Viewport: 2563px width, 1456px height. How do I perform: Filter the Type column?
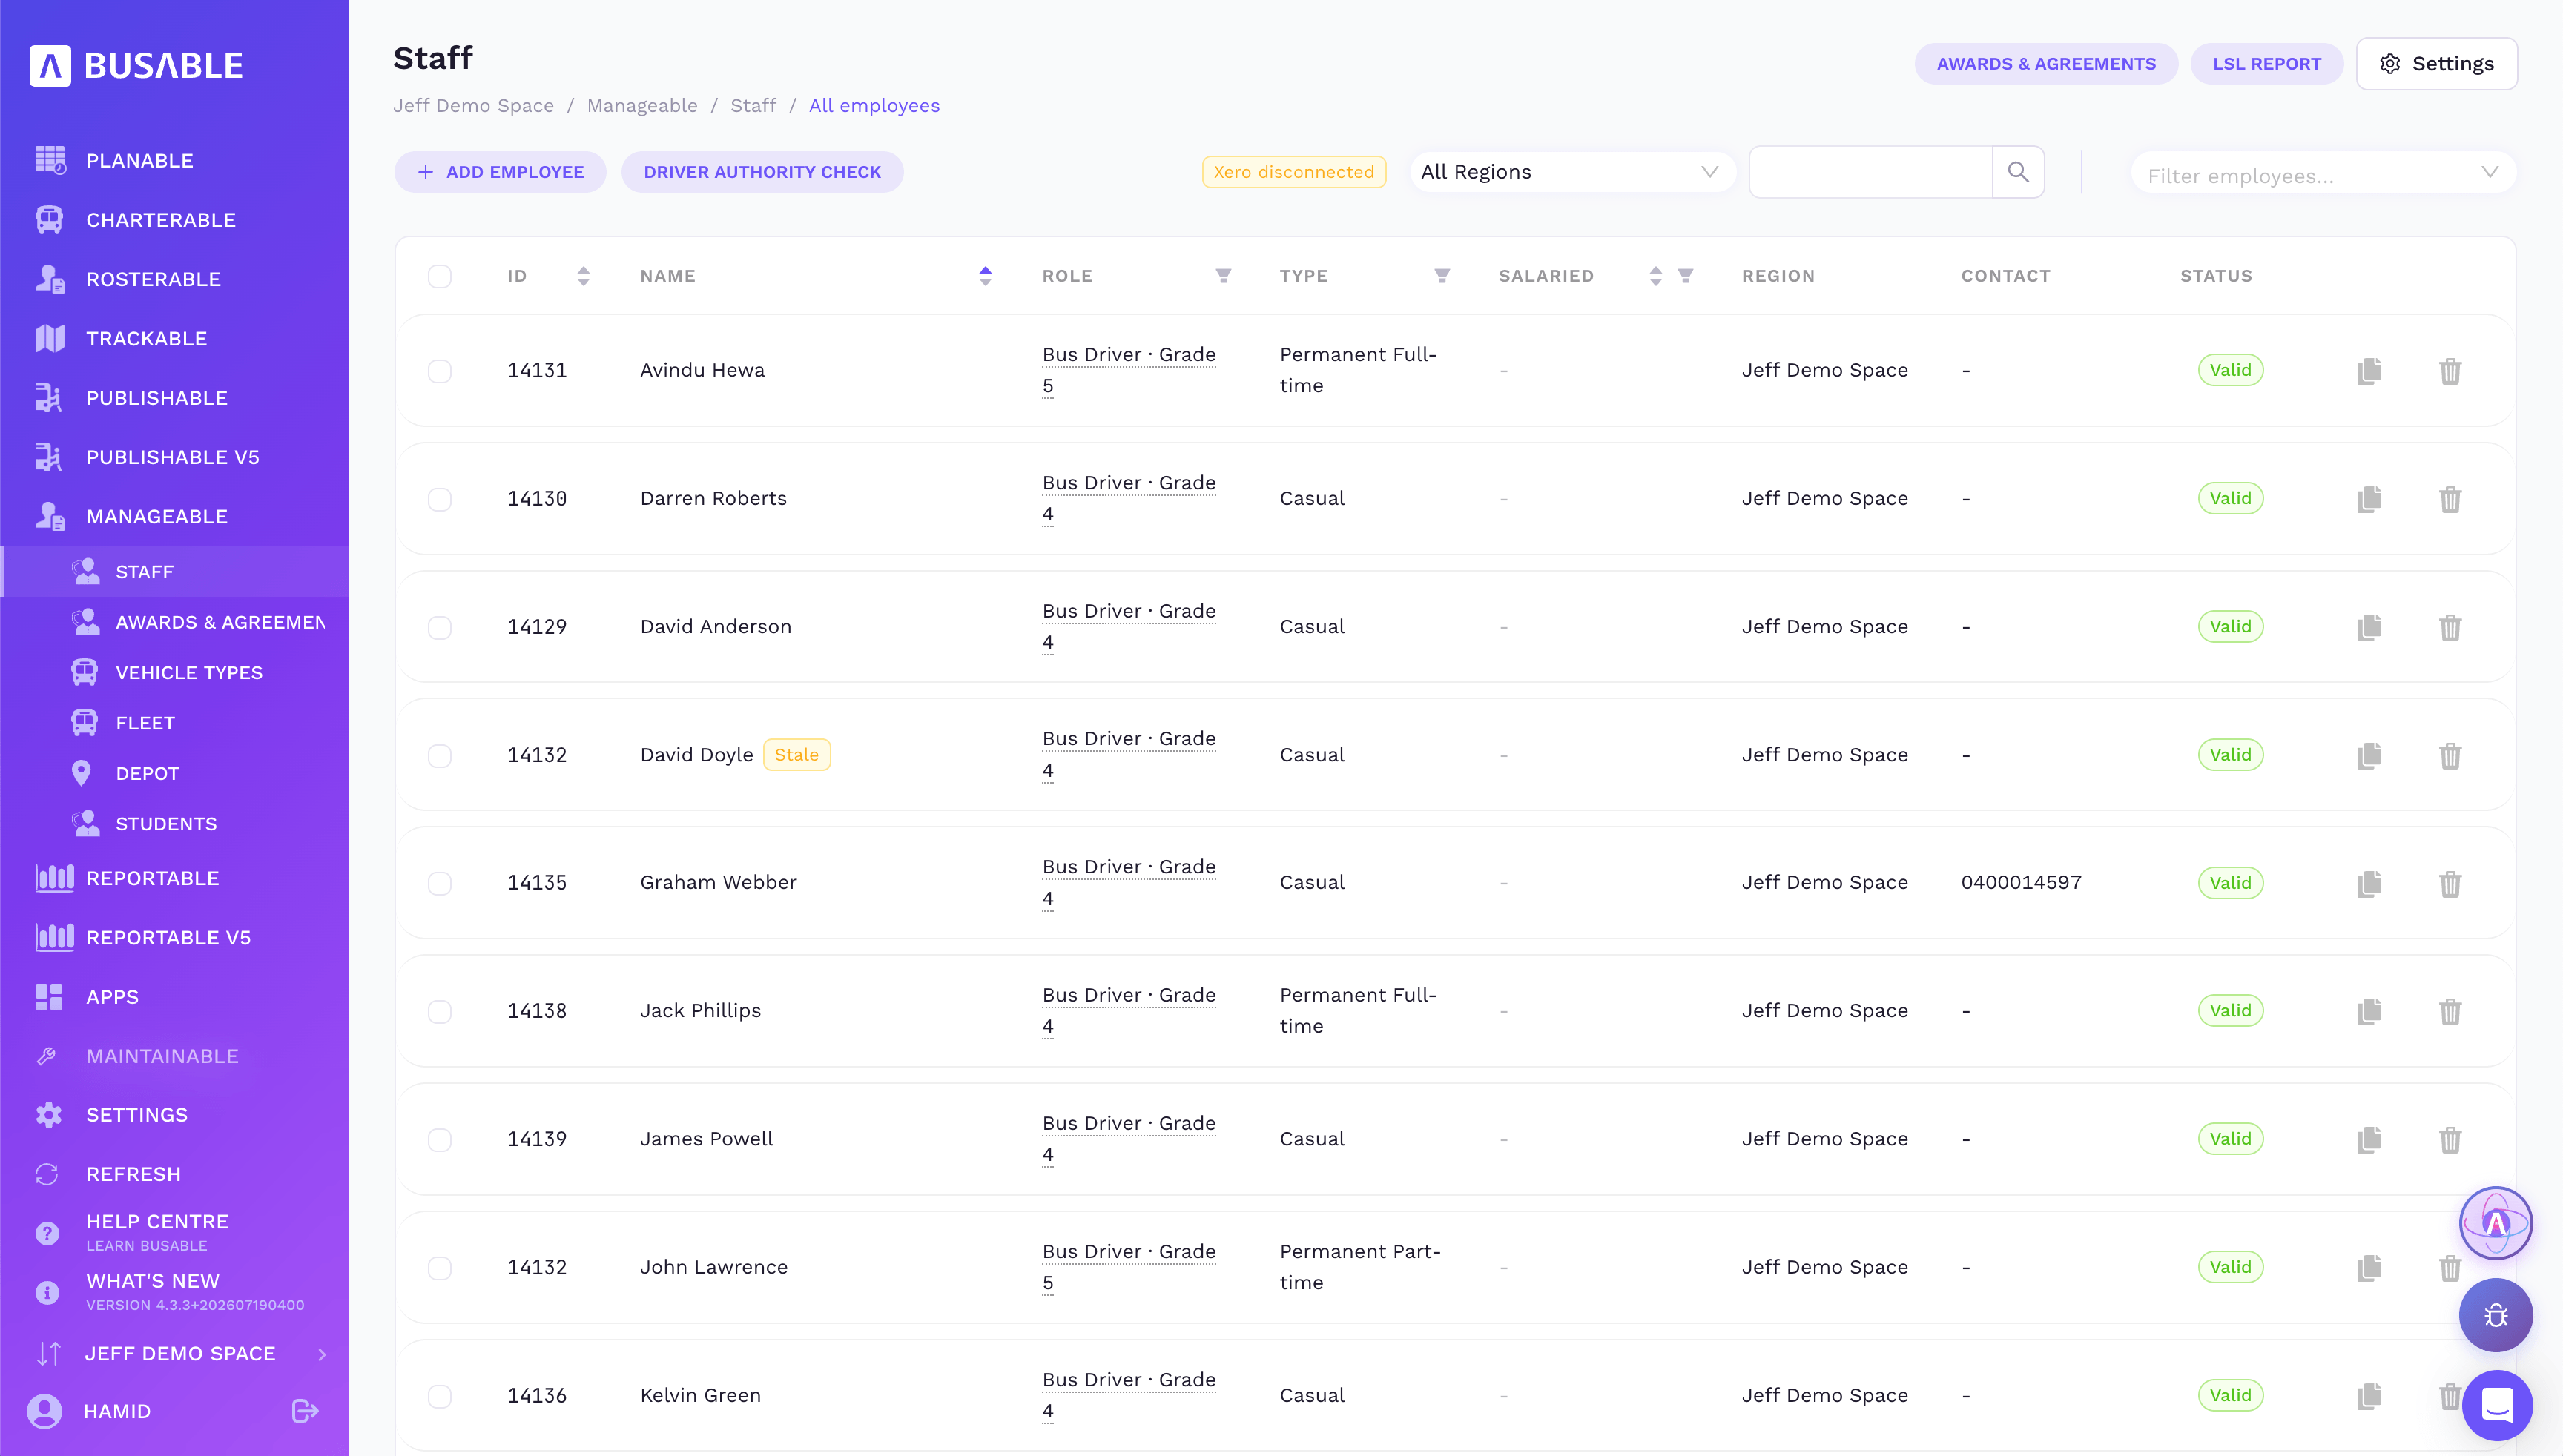[1442, 276]
